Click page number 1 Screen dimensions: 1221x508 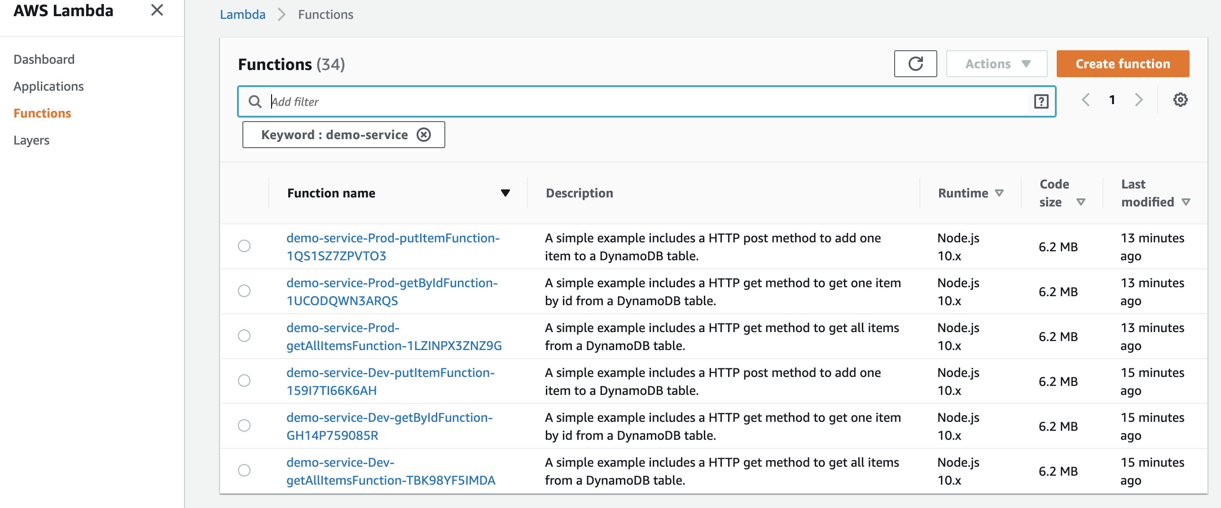pyautogui.click(x=1112, y=100)
